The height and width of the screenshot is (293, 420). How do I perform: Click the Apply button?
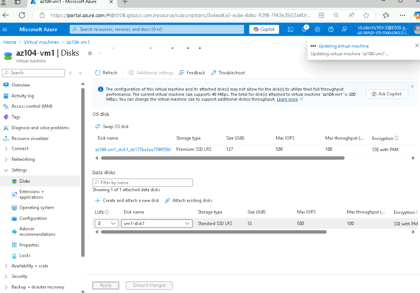pyautogui.click(x=106, y=285)
